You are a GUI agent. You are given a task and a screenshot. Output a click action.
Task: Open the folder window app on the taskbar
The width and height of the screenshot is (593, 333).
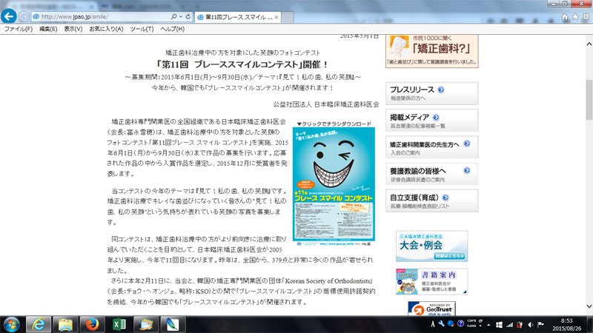tap(145, 324)
